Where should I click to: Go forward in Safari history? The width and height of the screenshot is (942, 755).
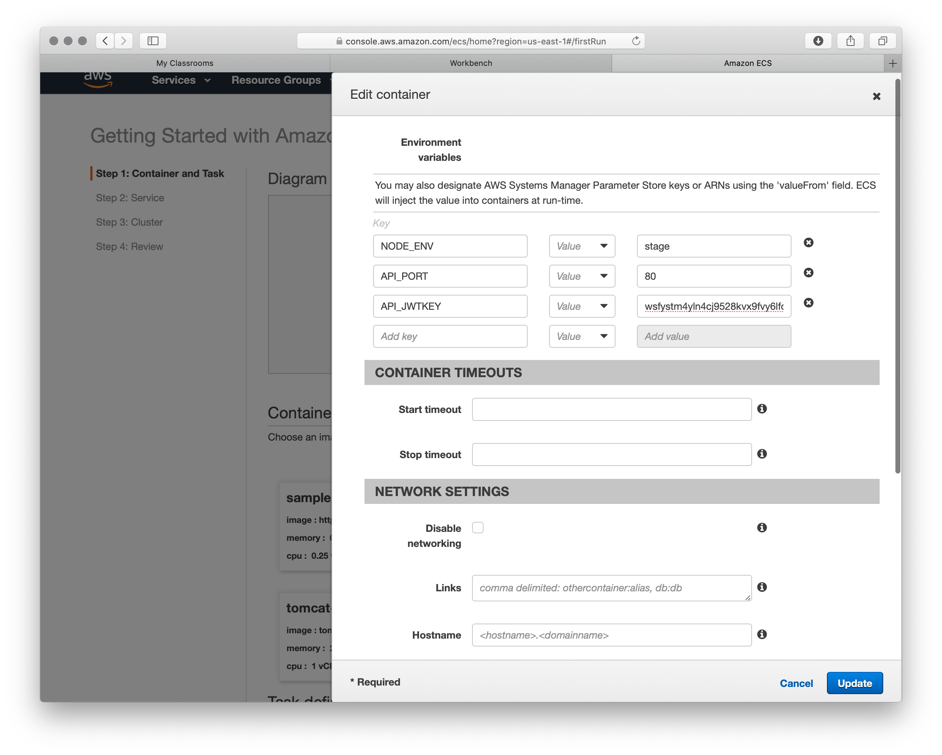tap(124, 40)
